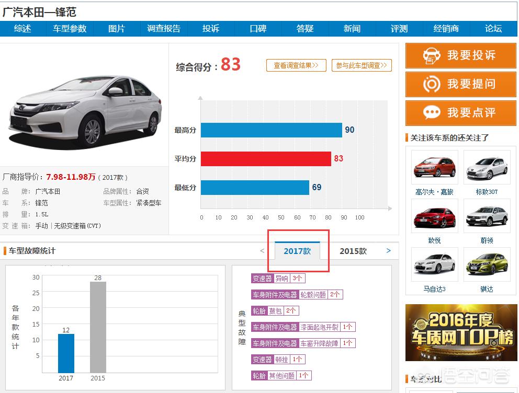Click the circular icon on 我要提问

point(432,84)
